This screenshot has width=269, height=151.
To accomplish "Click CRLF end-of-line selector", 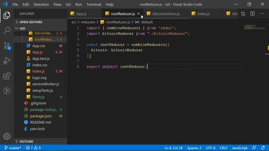I will (x=224, y=148).
